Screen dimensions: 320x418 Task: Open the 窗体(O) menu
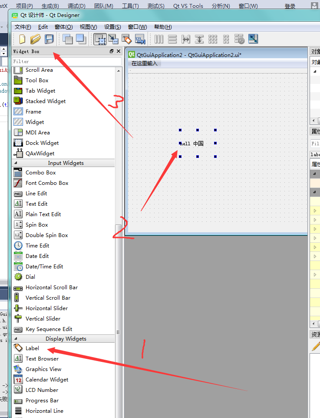tap(63, 27)
